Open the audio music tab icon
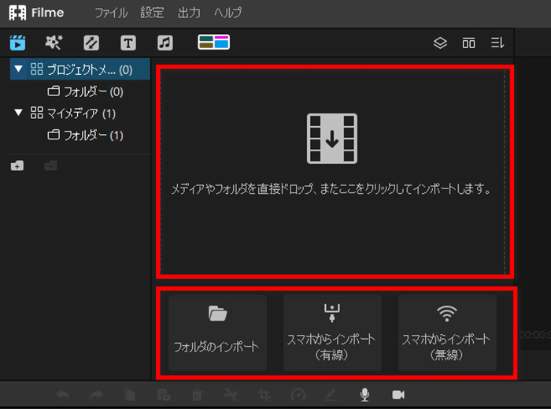551x409 pixels. tap(165, 43)
